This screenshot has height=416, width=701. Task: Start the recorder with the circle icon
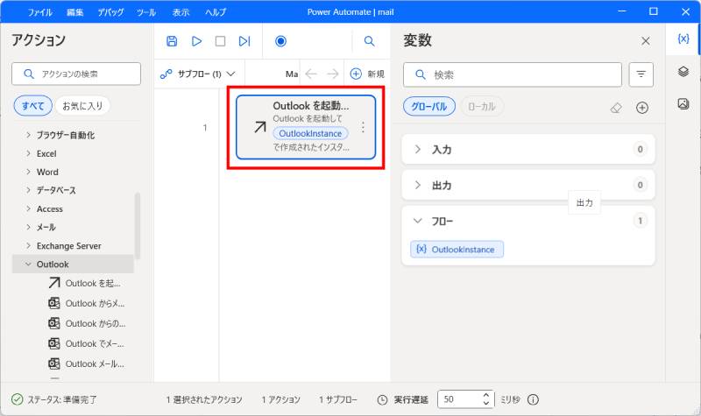280,41
